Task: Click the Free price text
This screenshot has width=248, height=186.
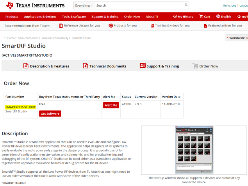Action: click(42, 104)
